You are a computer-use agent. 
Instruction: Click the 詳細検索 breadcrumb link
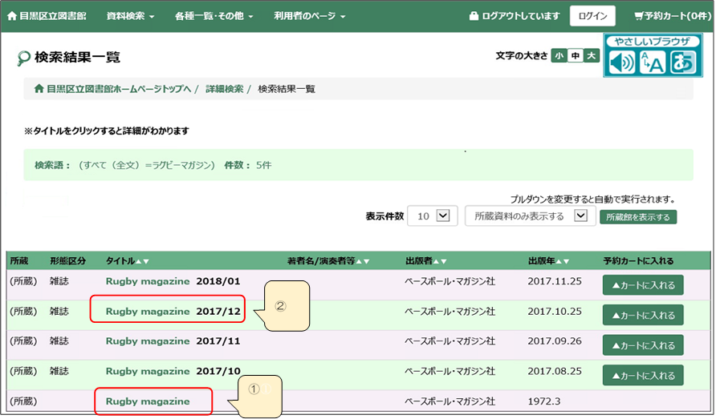(x=224, y=88)
